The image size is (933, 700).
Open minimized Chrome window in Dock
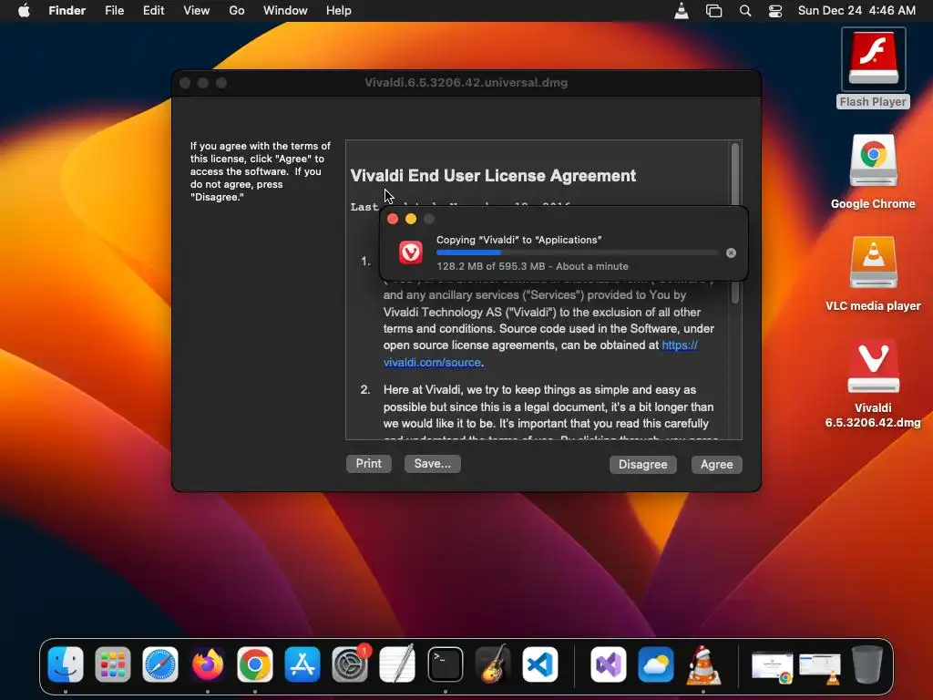(x=772, y=666)
